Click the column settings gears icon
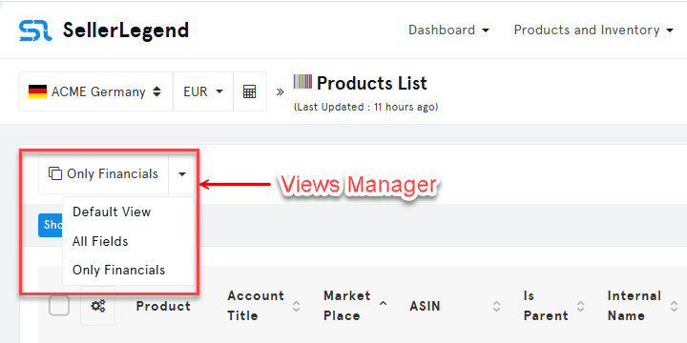This screenshot has height=343, width=687. (97, 306)
